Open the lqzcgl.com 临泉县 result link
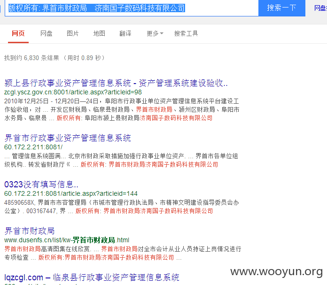 pyautogui.click(x=92, y=277)
